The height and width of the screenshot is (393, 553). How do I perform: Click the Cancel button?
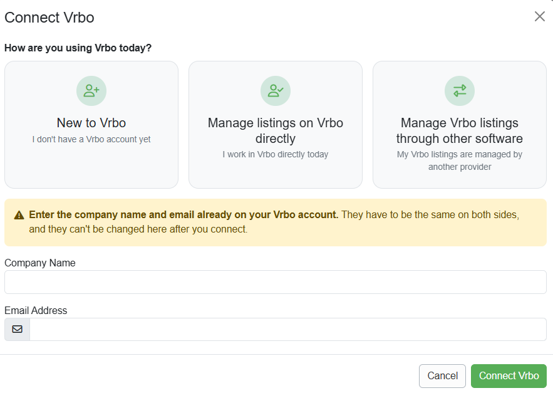[x=442, y=375]
